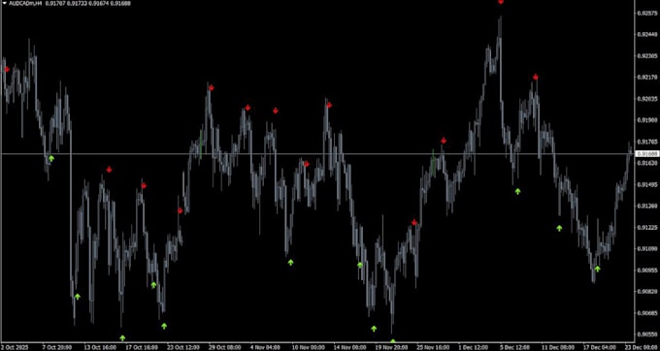This screenshot has width=660, height=351.
Task: Select the red sell arrow near 0.91630 above 10 Nov
Action: (307, 164)
